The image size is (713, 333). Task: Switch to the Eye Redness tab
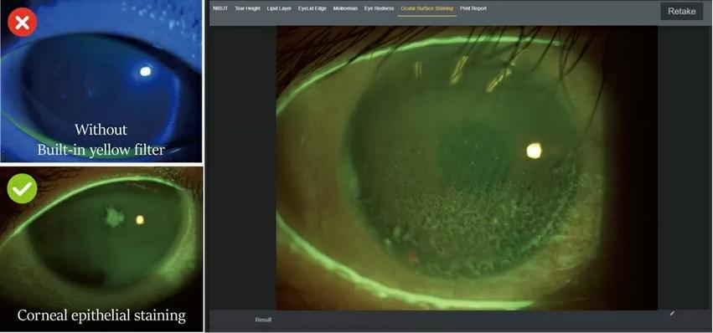pyautogui.click(x=380, y=8)
